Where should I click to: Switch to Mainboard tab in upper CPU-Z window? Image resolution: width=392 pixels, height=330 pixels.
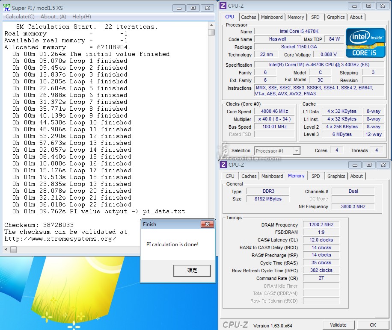[272, 17]
